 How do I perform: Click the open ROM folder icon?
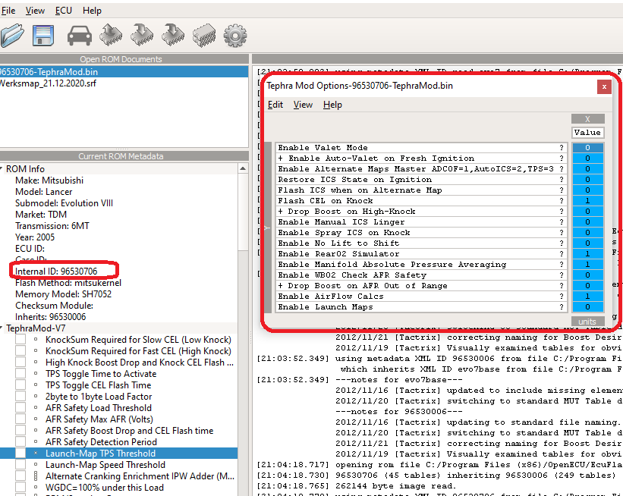pos(11,36)
